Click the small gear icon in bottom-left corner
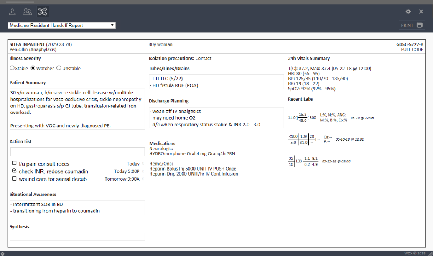433x256 pixels. [x=3, y=253]
